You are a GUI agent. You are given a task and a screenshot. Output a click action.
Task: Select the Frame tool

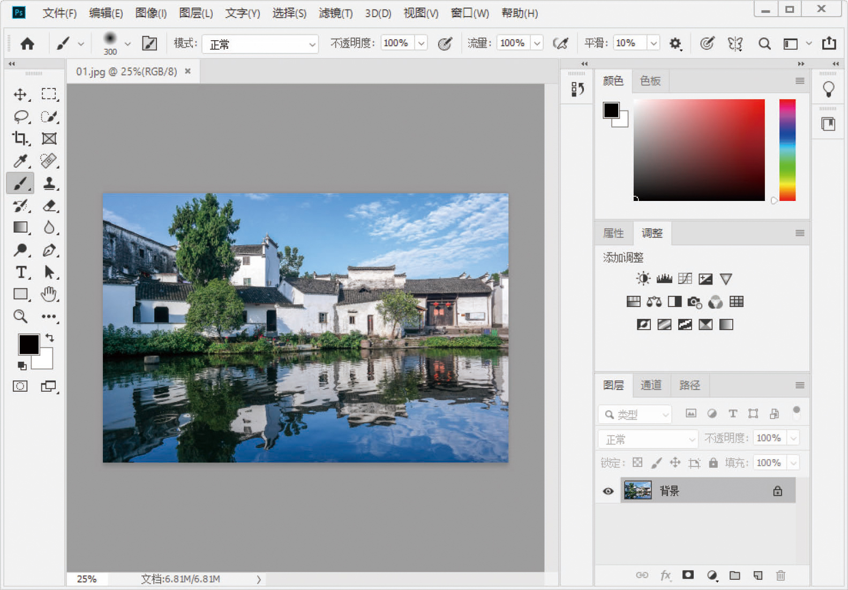tap(49, 139)
